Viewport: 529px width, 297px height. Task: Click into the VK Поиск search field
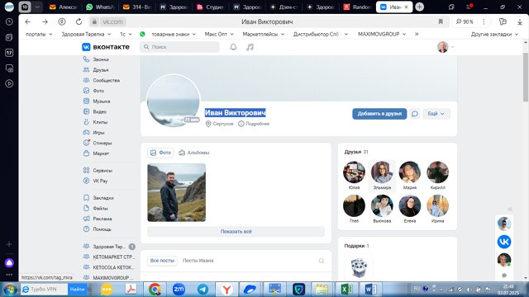(179, 47)
